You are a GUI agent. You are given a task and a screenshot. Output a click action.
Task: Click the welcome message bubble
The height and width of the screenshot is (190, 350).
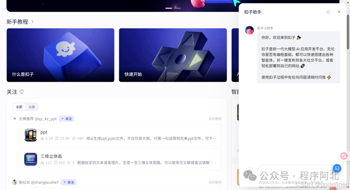(x=299, y=57)
